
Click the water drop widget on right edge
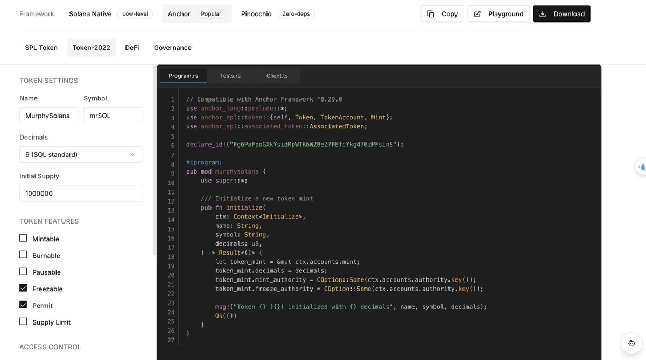[x=641, y=167]
